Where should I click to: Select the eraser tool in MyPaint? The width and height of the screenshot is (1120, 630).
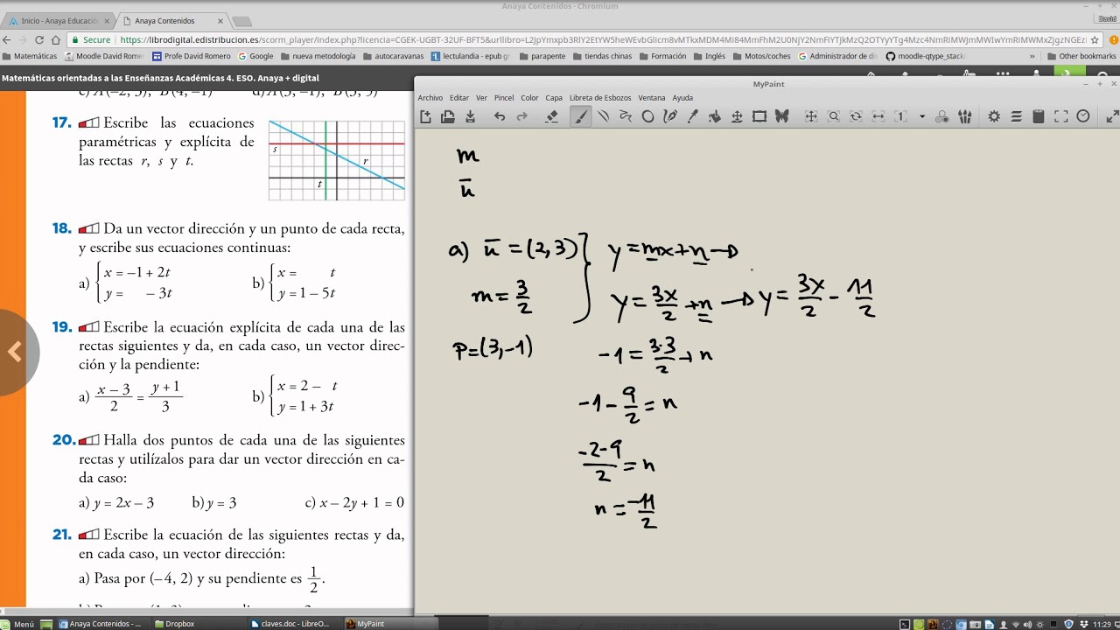[x=552, y=116]
